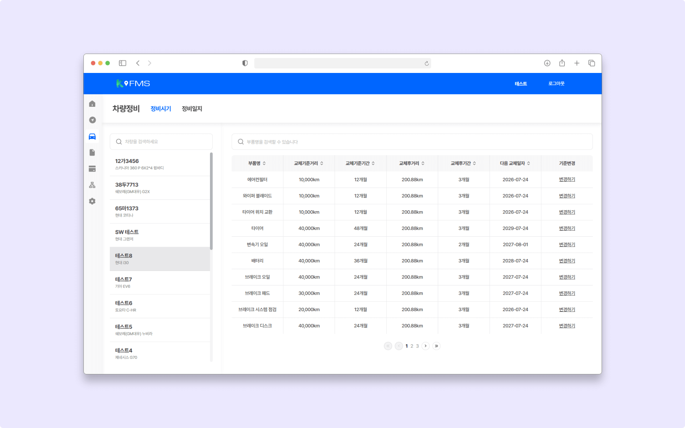Click the magnifier icon in parts search bar
This screenshot has width=685, height=428.
240,141
